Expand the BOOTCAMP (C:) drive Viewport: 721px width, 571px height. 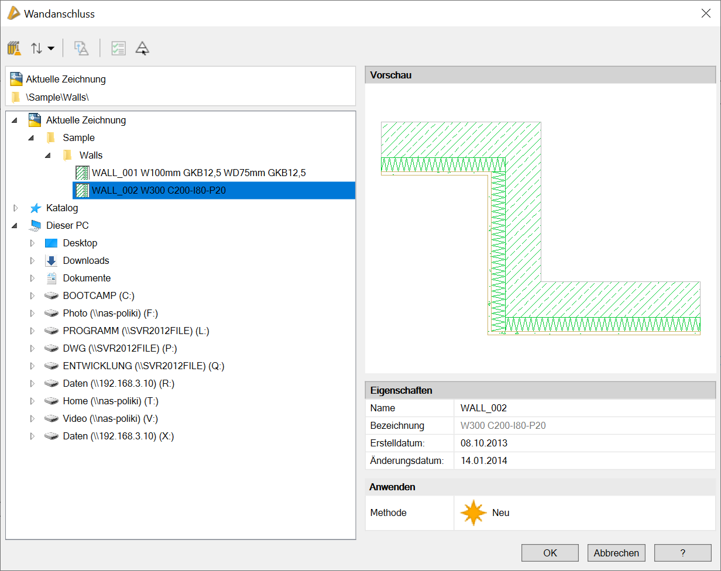tap(32, 295)
